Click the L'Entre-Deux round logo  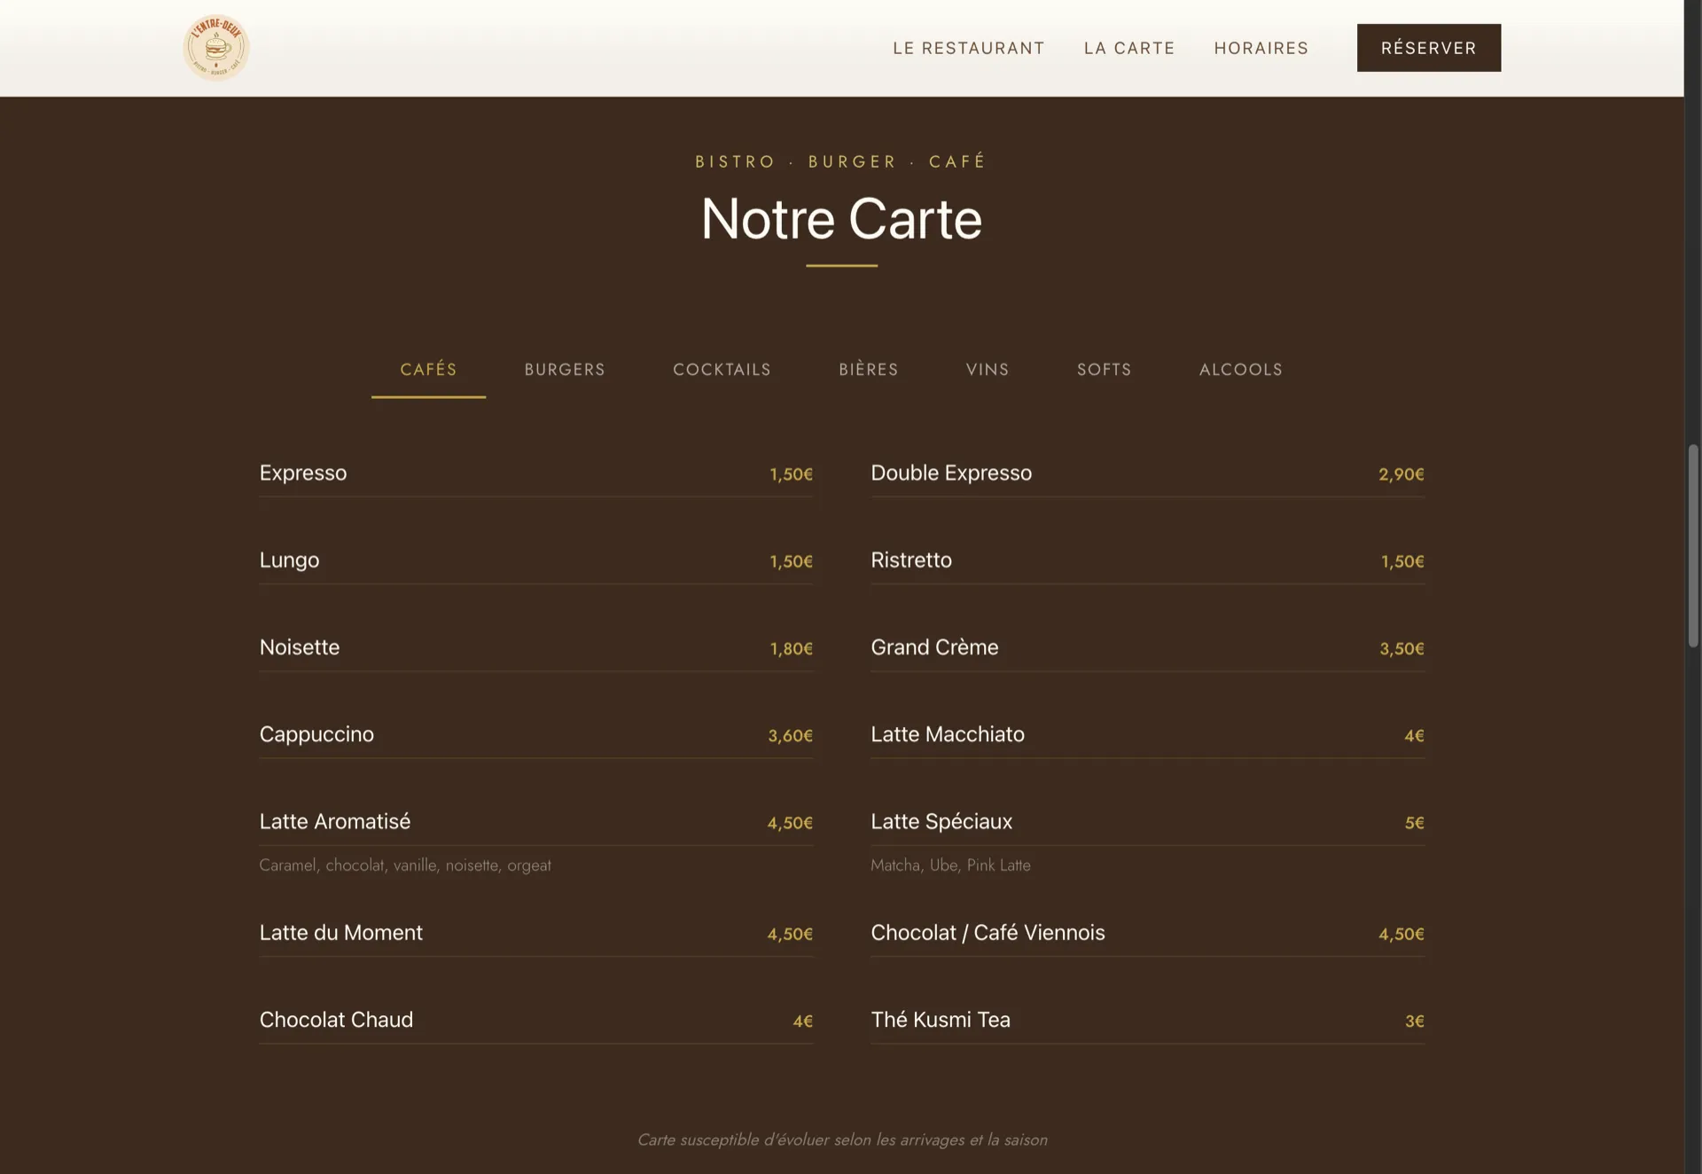(x=215, y=48)
